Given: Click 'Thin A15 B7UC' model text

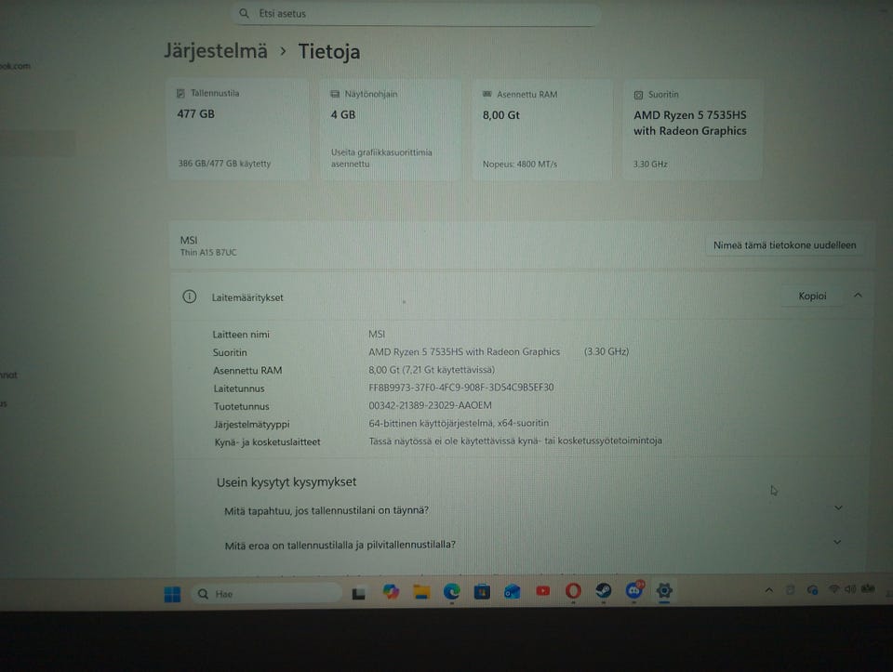Looking at the screenshot, I should click(208, 252).
